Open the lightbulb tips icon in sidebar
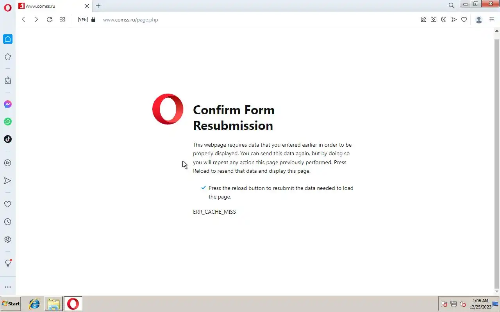The width and height of the screenshot is (500, 312). click(x=8, y=263)
